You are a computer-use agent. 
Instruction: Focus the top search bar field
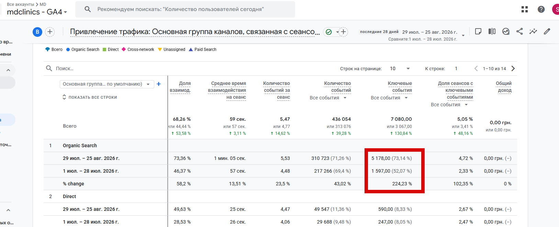pos(185,9)
